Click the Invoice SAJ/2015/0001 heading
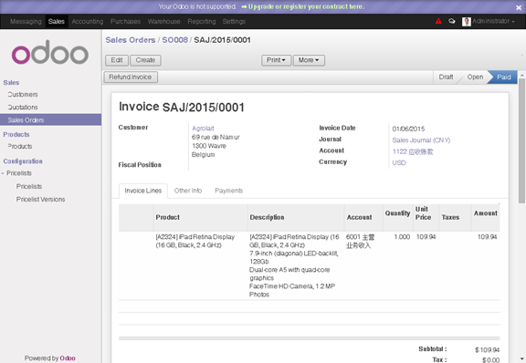The image size is (526, 363). pos(182,107)
